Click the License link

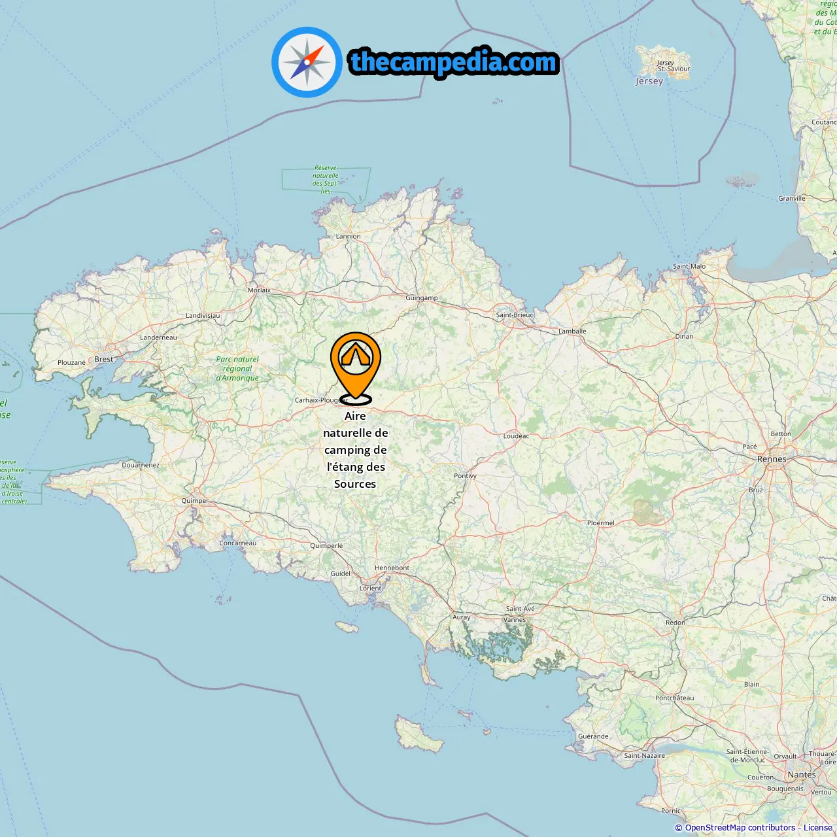point(817,828)
